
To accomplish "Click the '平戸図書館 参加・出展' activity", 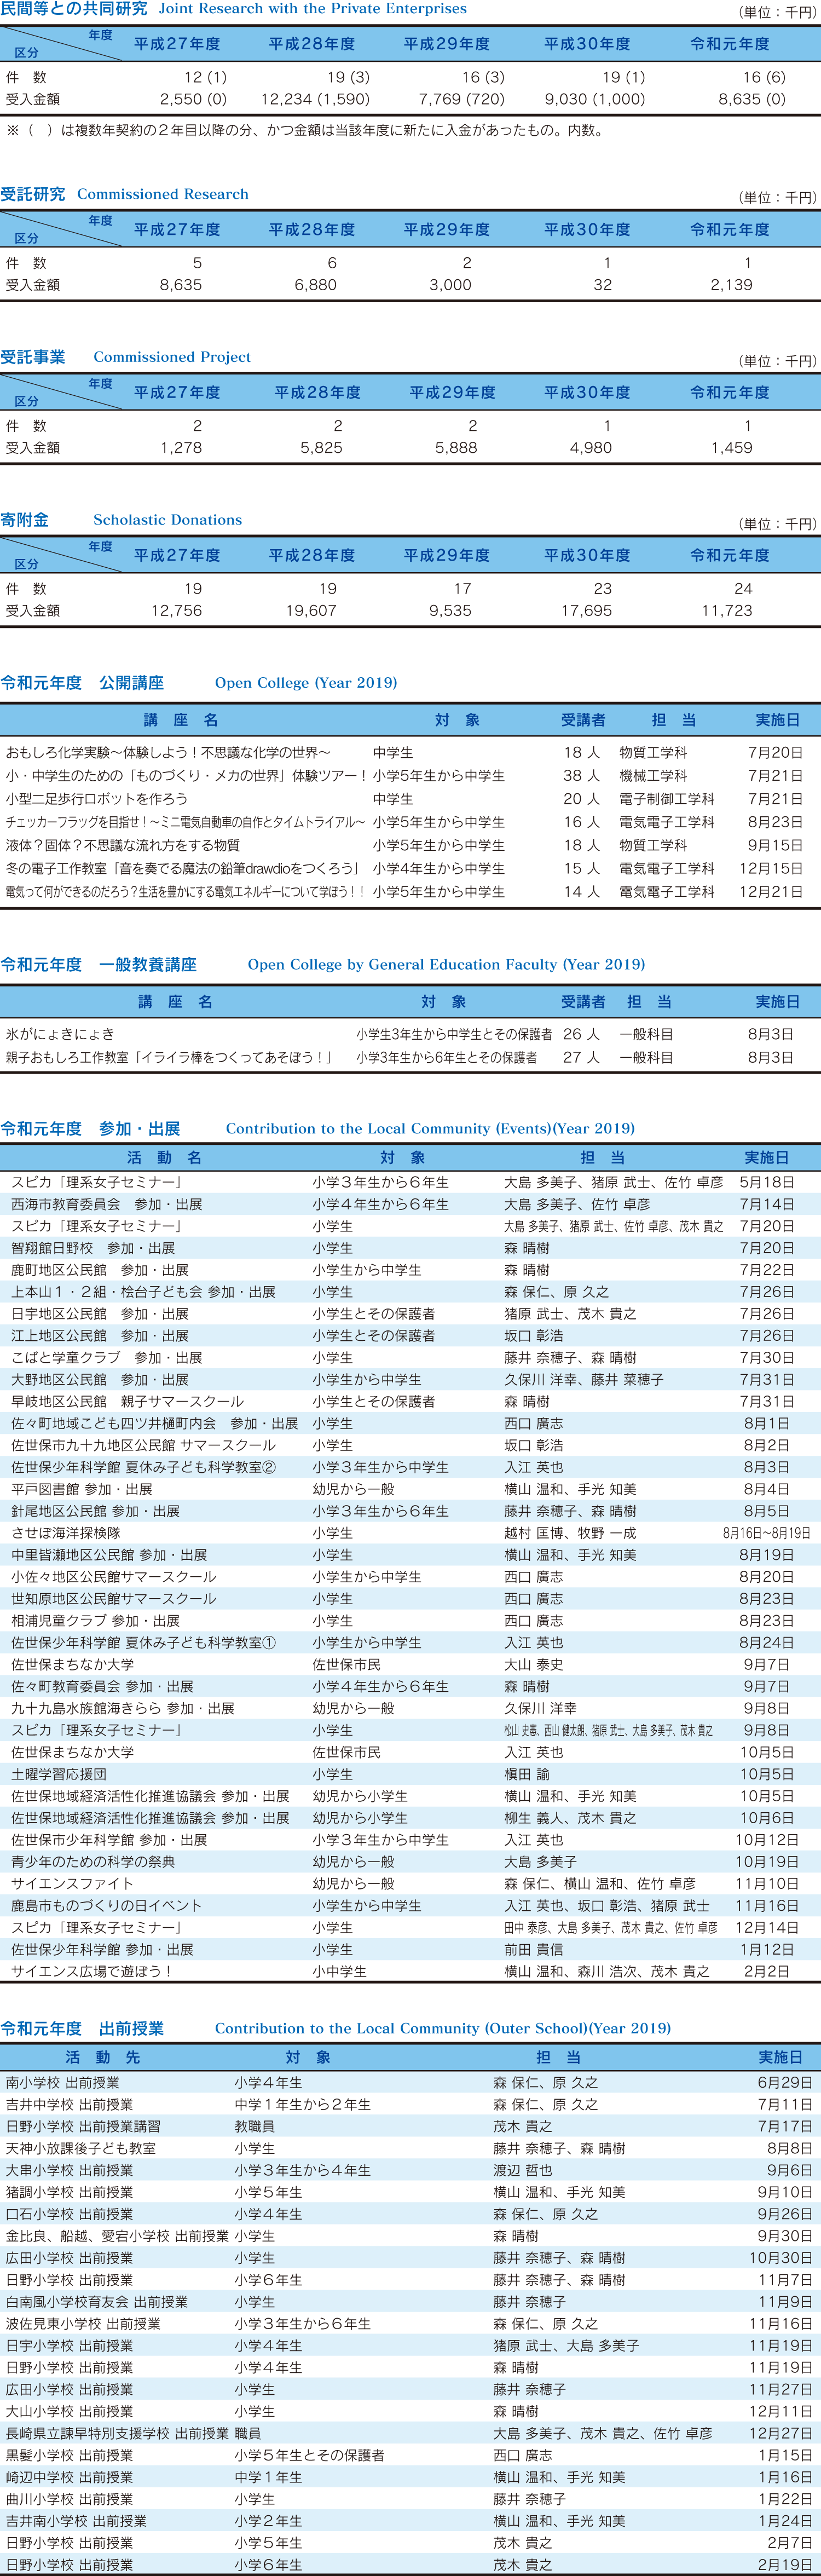I will [x=82, y=1490].
